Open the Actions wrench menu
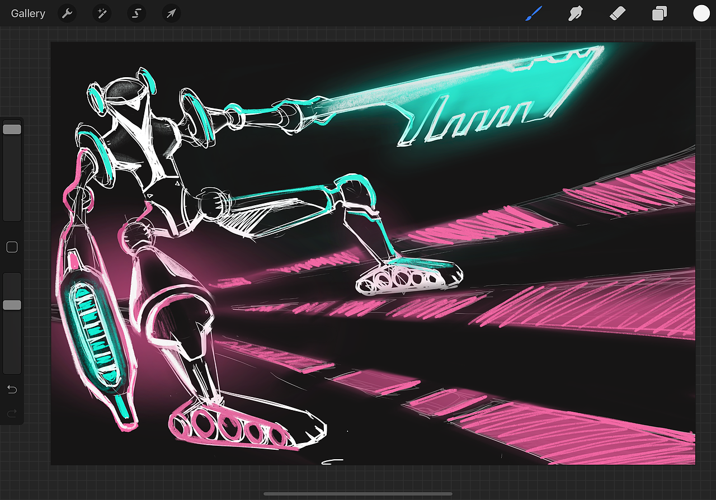716x500 pixels. pyautogui.click(x=67, y=13)
